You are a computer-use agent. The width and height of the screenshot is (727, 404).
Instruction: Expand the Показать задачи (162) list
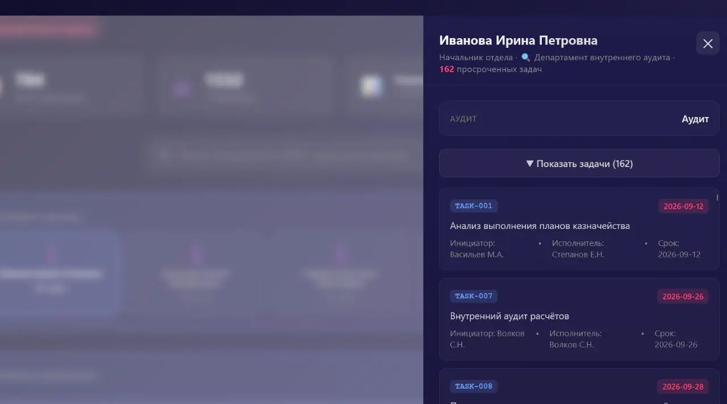pyautogui.click(x=579, y=164)
